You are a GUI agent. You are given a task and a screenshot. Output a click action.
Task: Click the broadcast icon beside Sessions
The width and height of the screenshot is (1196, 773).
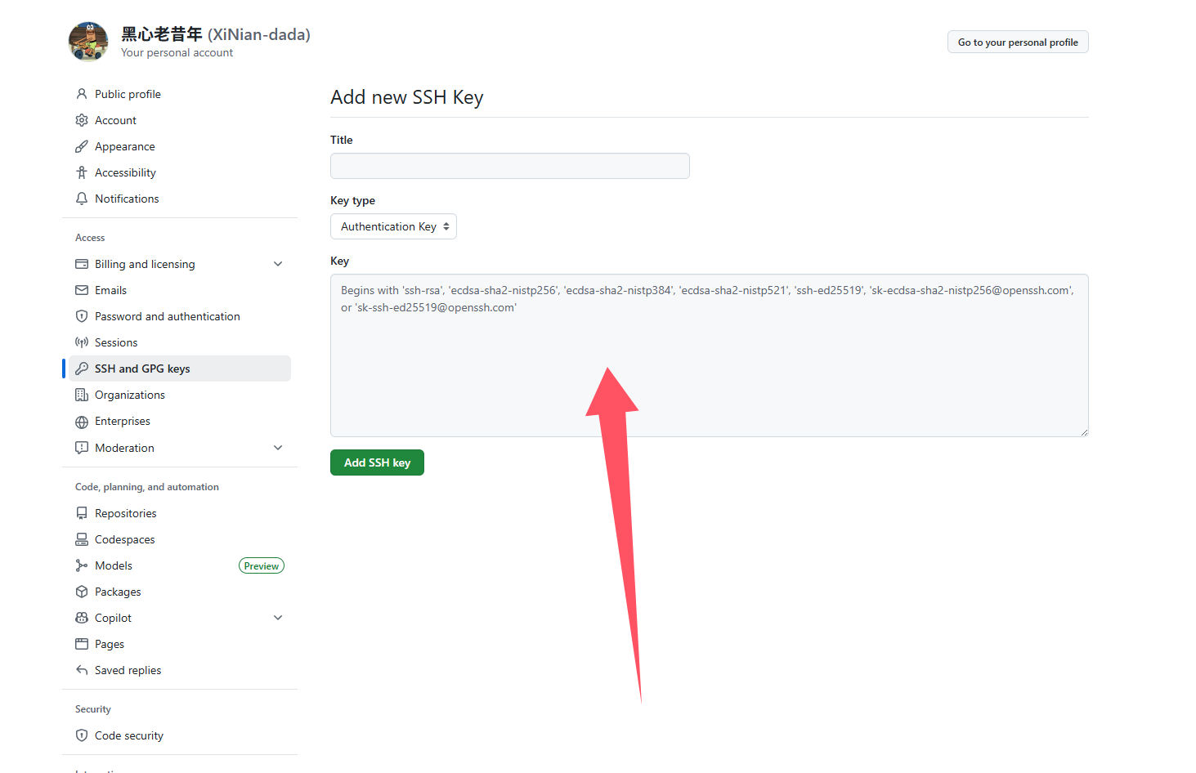click(82, 342)
